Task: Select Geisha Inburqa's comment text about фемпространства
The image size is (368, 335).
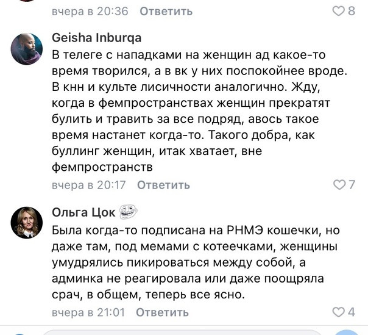Action: tap(199, 110)
